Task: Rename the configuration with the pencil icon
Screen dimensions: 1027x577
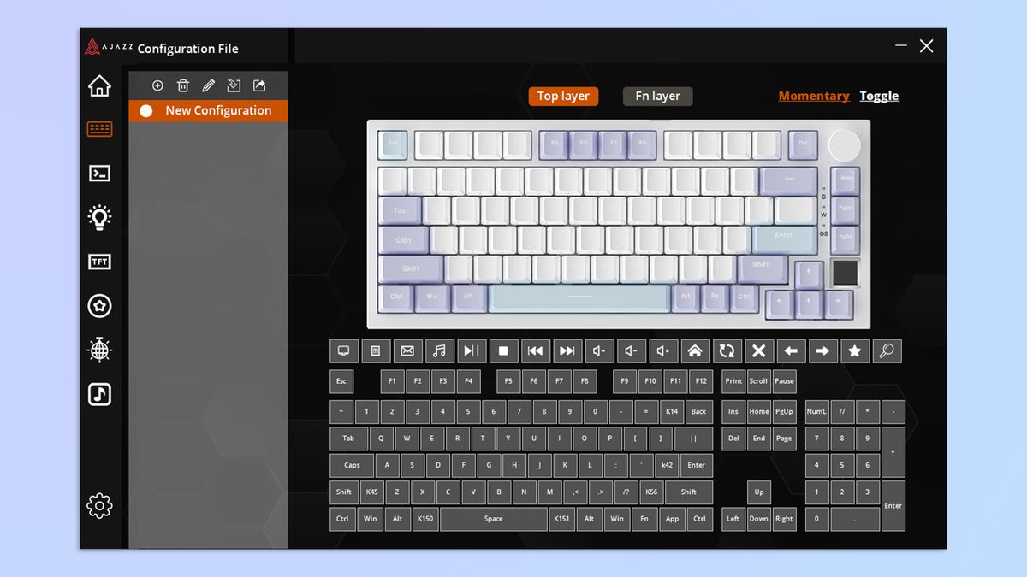Action: 208,85
